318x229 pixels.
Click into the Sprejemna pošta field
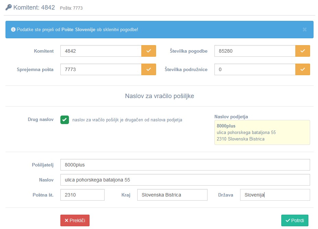[101, 69]
